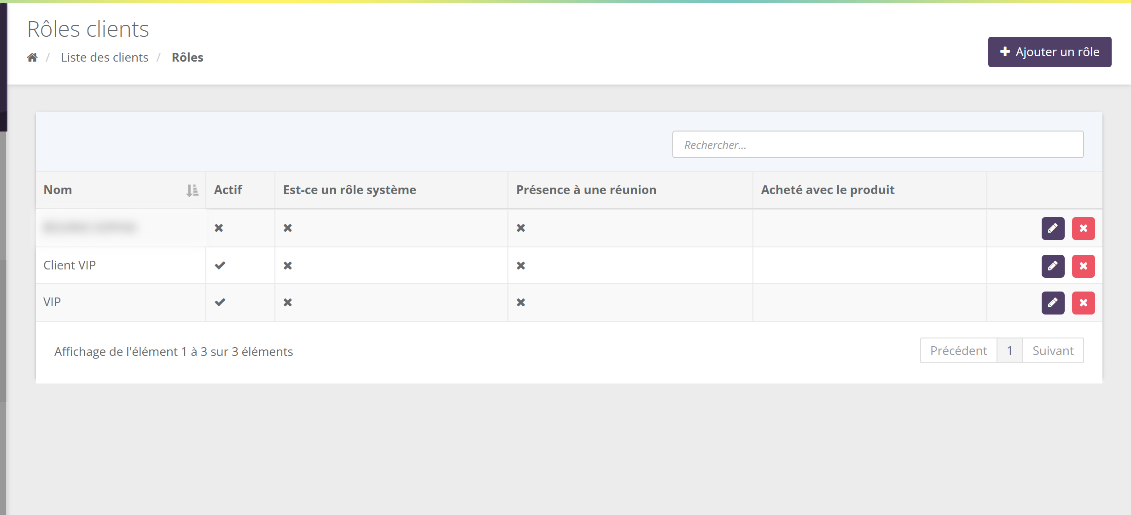
Task: Click Actif cross in blurred first row
Action: pos(219,228)
